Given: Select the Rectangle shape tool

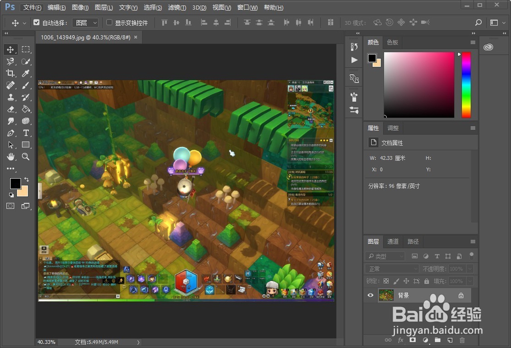Looking at the screenshot, I should 26,145.
